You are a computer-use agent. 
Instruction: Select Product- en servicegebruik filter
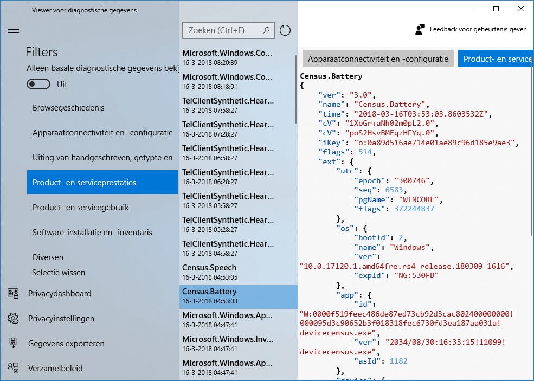81,208
